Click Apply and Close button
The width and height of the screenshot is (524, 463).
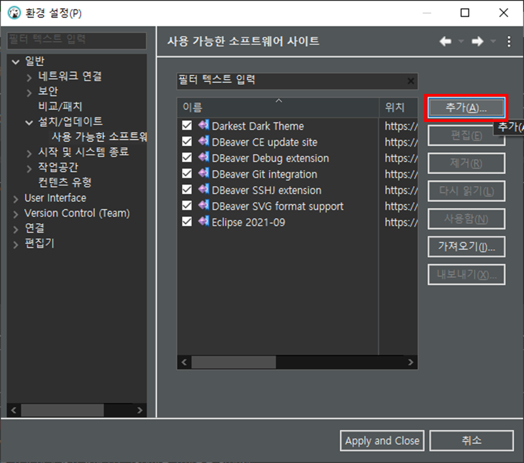(x=382, y=441)
